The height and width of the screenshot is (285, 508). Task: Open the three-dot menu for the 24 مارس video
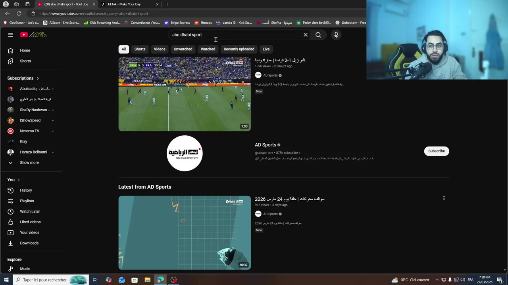444,198
